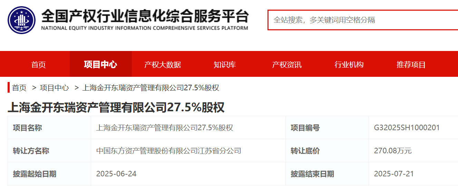
Task: Click the 项目编号 label cell
Action: (x=327, y=128)
